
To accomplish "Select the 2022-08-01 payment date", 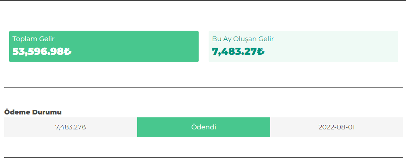I will coord(337,127).
